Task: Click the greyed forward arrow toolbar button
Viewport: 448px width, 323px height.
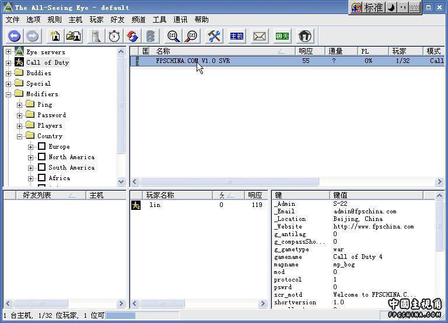Action: pos(32,36)
